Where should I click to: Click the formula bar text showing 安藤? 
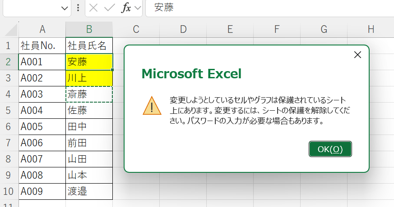pos(164,8)
